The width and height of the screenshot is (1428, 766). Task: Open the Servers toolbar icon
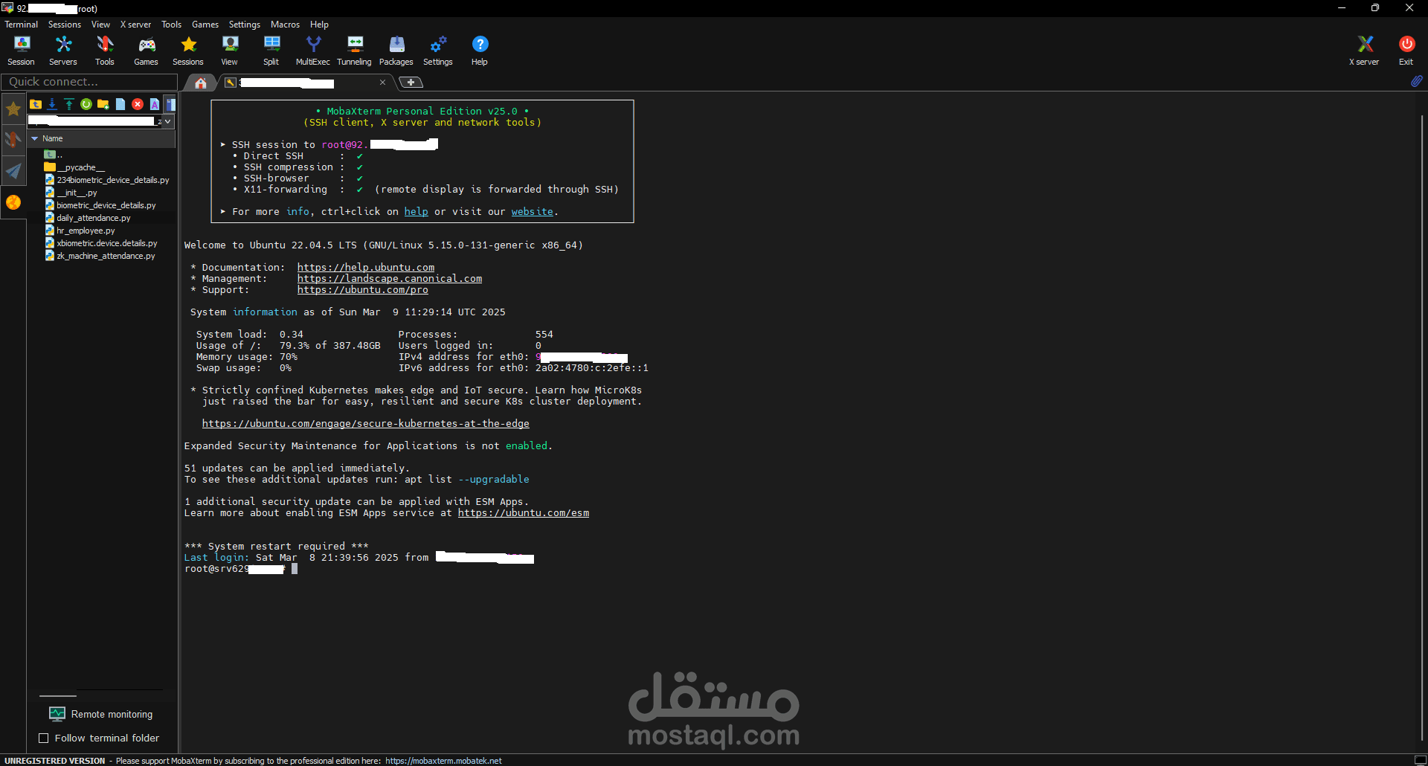pyautogui.click(x=63, y=51)
